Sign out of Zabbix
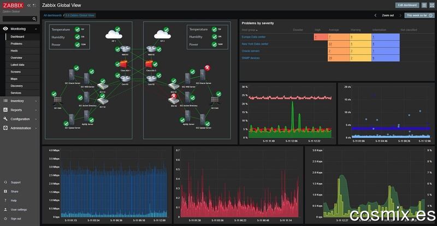 point(16,219)
